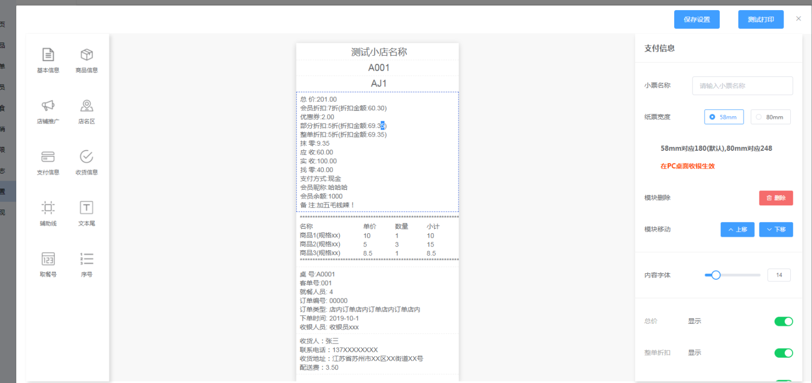Click the 取餐号 number icon
The image size is (812, 383).
[x=48, y=259]
